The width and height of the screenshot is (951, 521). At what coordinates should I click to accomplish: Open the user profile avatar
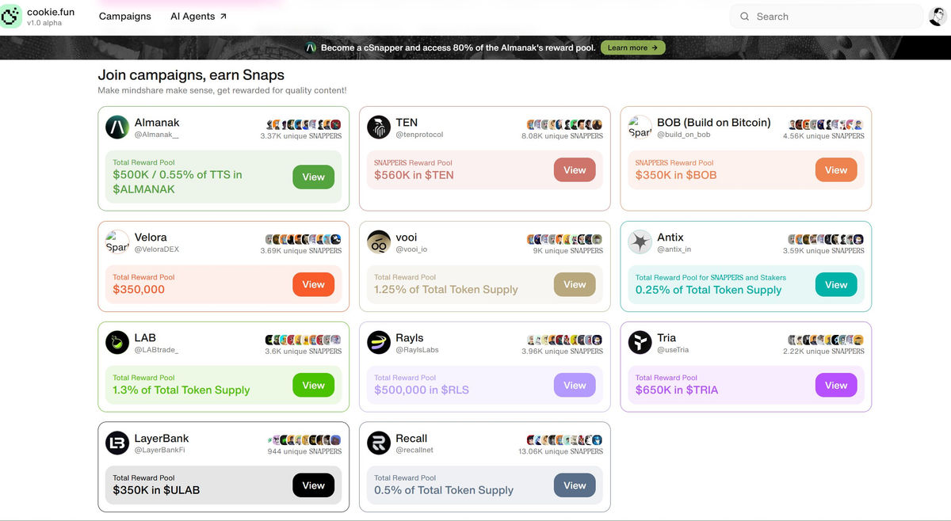pyautogui.click(x=938, y=17)
